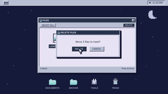The height and width of the screenshot is (94, 168).
Task: Click the "3 items" status text
Action: [x=44, y=68]
